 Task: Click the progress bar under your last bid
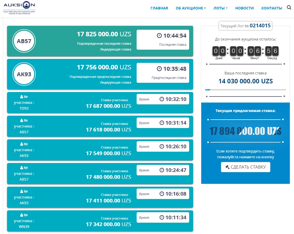pyautogui.click(x=245, y=90)
